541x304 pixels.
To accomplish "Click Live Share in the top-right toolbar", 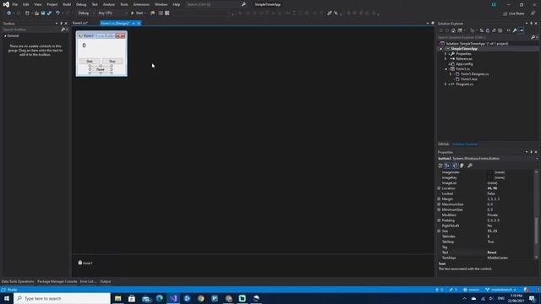I will pos(513,14).
